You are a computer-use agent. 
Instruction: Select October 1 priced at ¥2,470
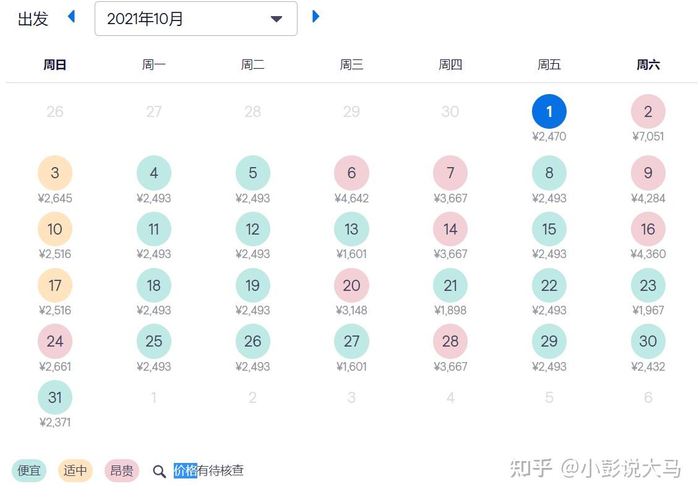click(x=549, y=111)
